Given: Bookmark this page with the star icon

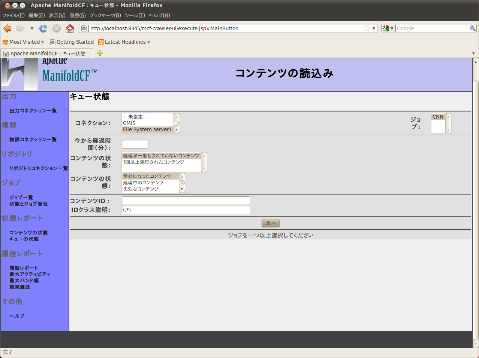Looking at the screenshot, I should pyautogui.click(x=367, y=28).
